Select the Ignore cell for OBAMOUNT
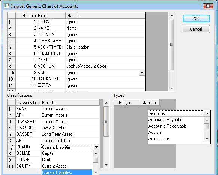 105,53
